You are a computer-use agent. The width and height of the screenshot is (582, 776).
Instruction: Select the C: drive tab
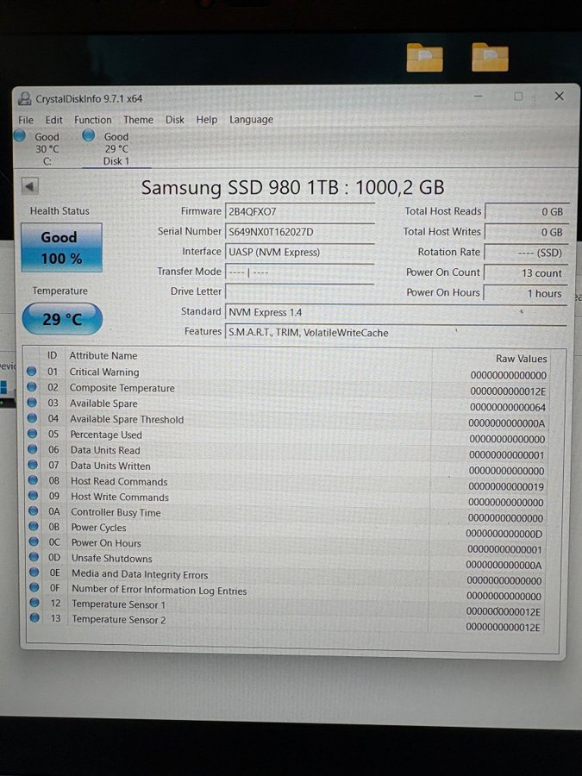click(47, 148)
